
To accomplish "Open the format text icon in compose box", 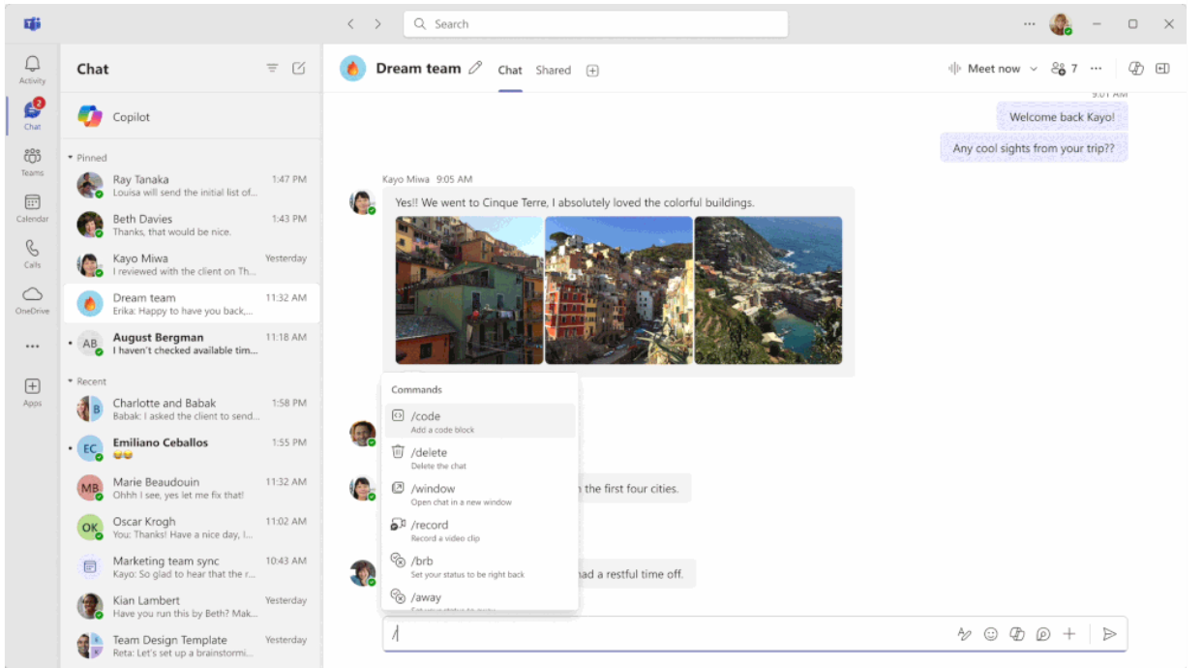I will [964, 634].
